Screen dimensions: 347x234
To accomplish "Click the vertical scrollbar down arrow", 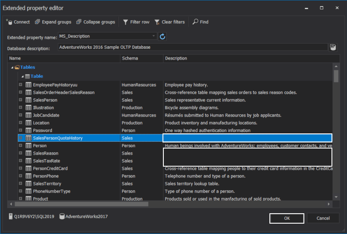I will [336, 197].
